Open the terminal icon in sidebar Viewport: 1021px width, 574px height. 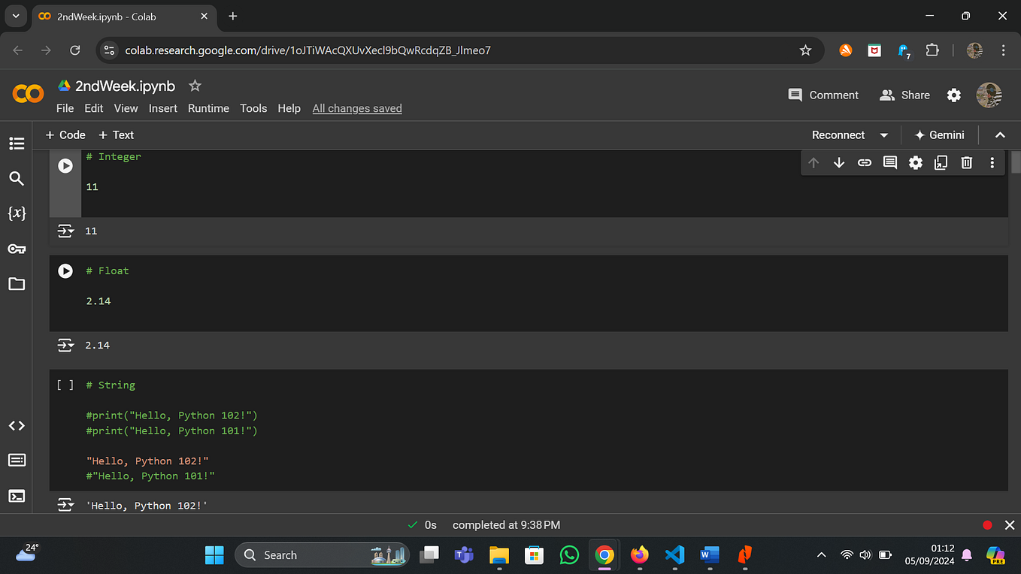point(17,496)
